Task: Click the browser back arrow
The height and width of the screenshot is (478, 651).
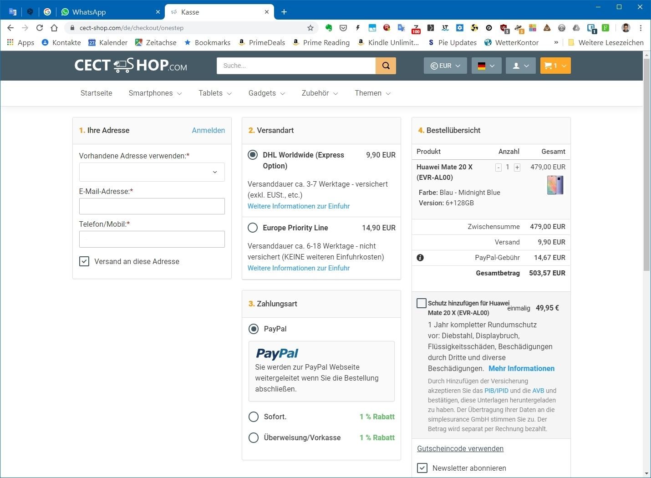Action: (x=11, y=28)
